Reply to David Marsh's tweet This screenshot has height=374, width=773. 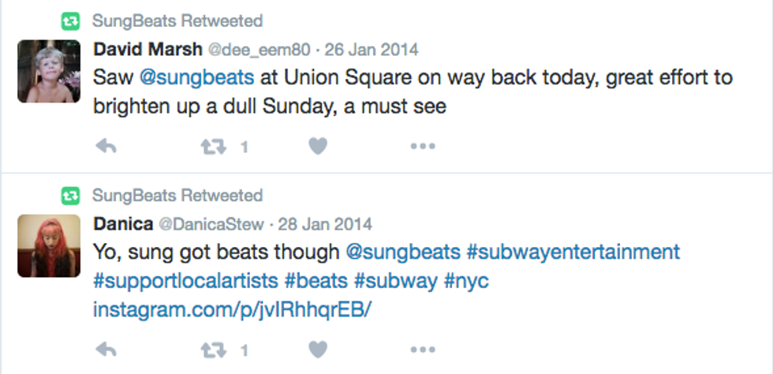coord(106,147)
